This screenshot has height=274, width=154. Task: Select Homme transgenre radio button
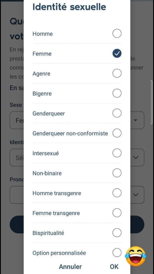click(x=117, y=193)
